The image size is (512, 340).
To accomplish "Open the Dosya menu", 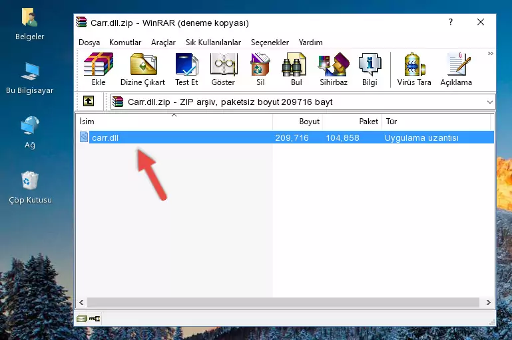I will tap(89, 42).
